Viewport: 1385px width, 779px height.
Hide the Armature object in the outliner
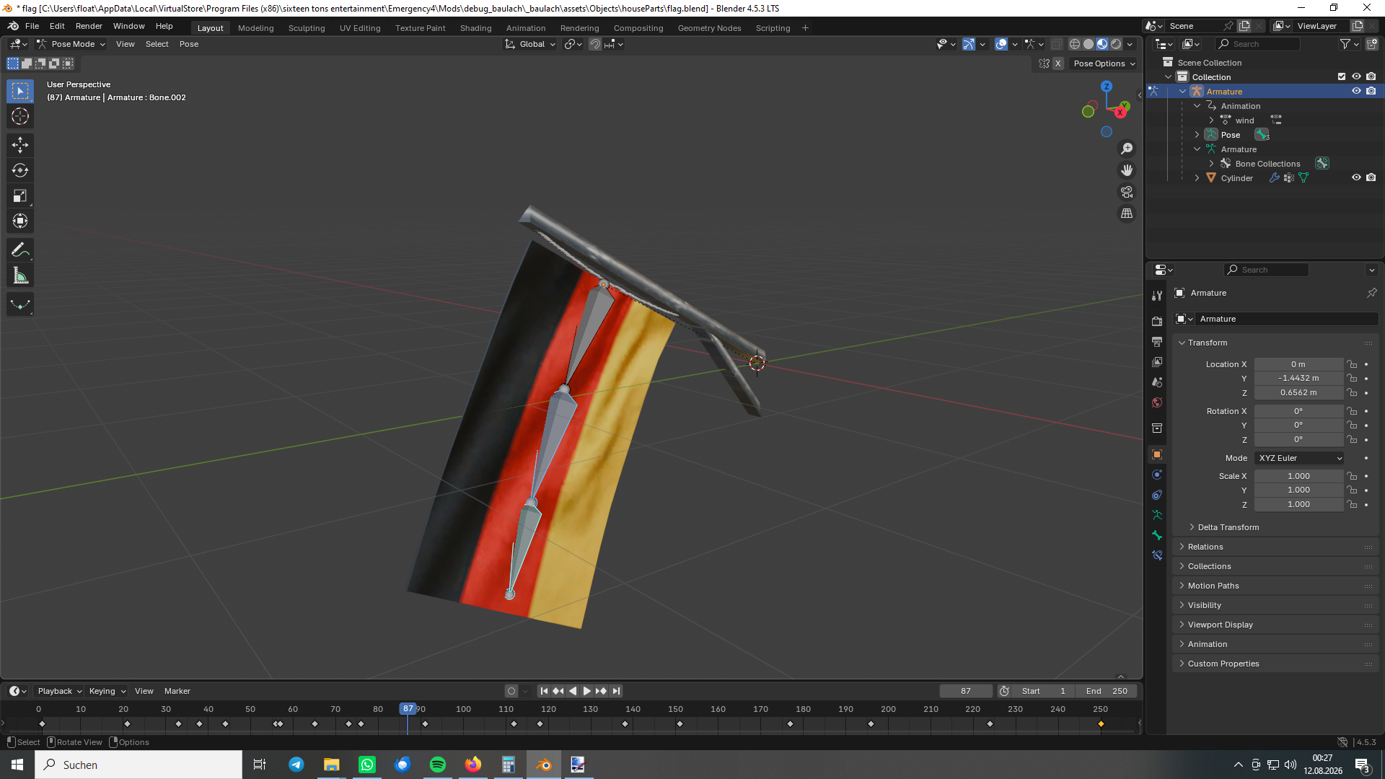click(1356, 92)
